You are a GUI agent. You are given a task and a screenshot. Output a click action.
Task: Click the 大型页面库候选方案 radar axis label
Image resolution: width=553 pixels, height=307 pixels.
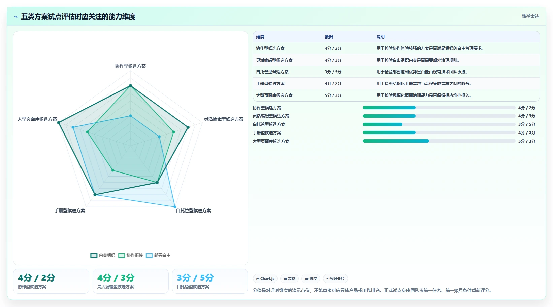[37, 119]
